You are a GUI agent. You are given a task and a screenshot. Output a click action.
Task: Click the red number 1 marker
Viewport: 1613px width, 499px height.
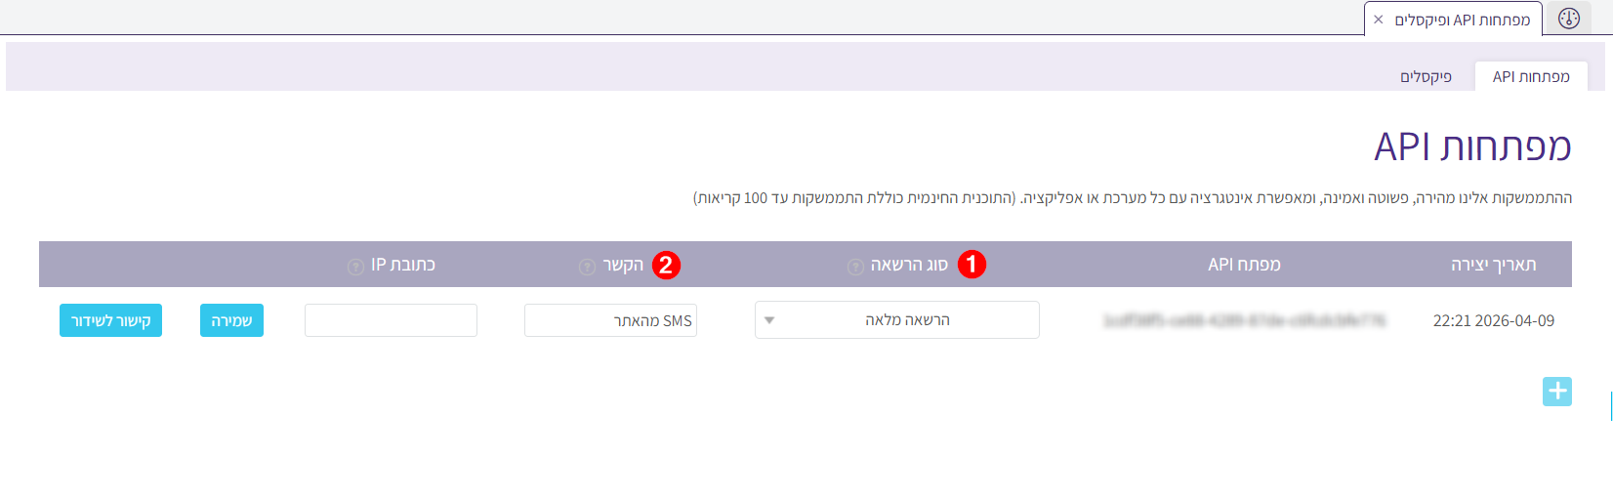[972, 265]
